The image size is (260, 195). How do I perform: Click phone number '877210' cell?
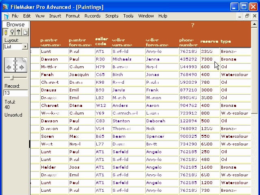190,90
